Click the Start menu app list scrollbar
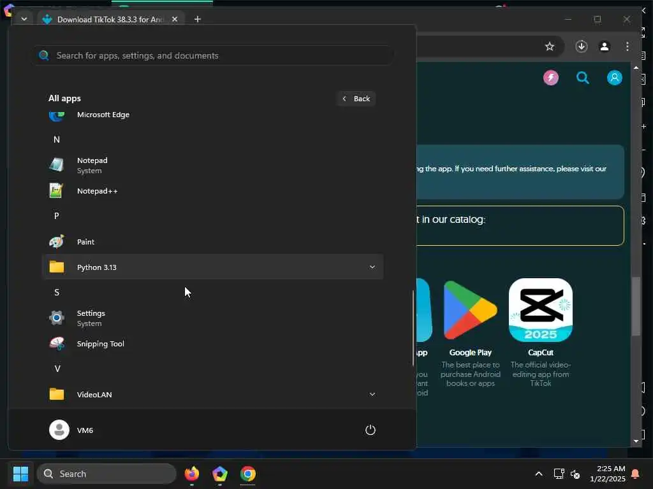Screen dimensions: 653x489 point(413,328)
